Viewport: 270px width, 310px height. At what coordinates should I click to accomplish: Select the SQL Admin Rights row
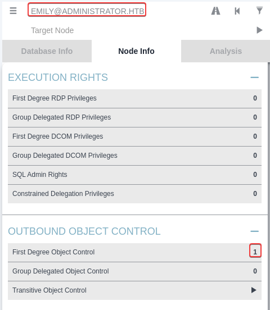134,175
